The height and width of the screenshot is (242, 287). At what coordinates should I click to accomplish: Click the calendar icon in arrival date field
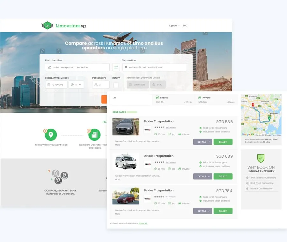coord(49,85)
